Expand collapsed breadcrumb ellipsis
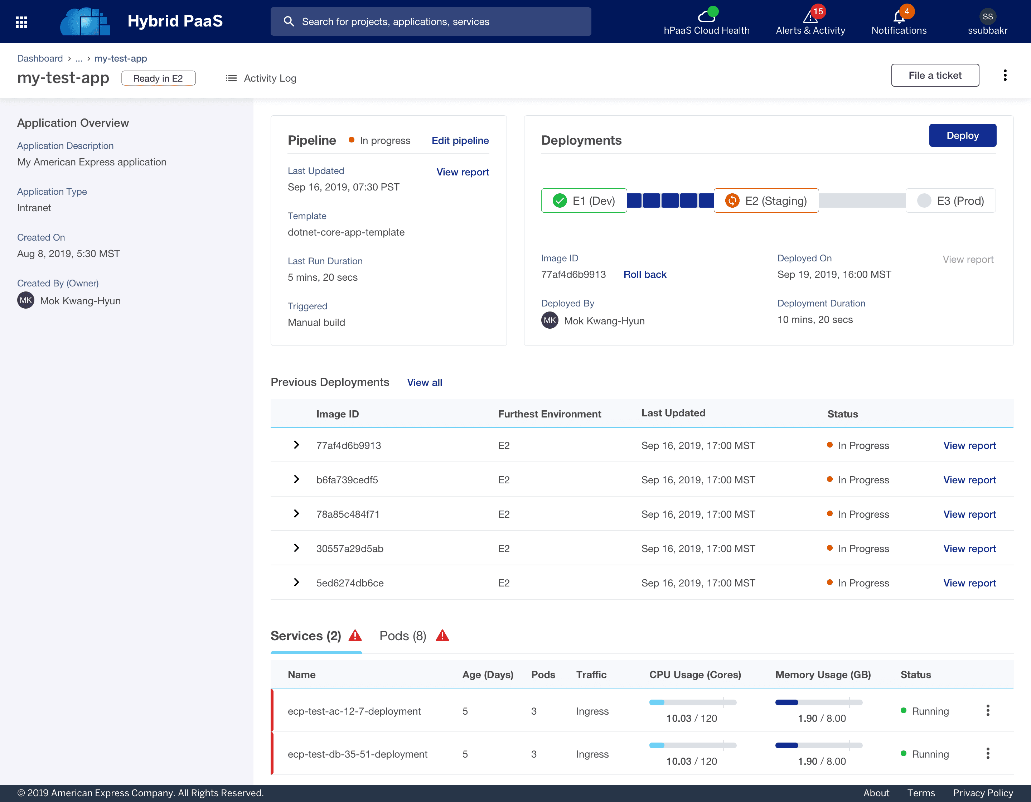Viewport: 1031px width, 802px height. [78, 58]
